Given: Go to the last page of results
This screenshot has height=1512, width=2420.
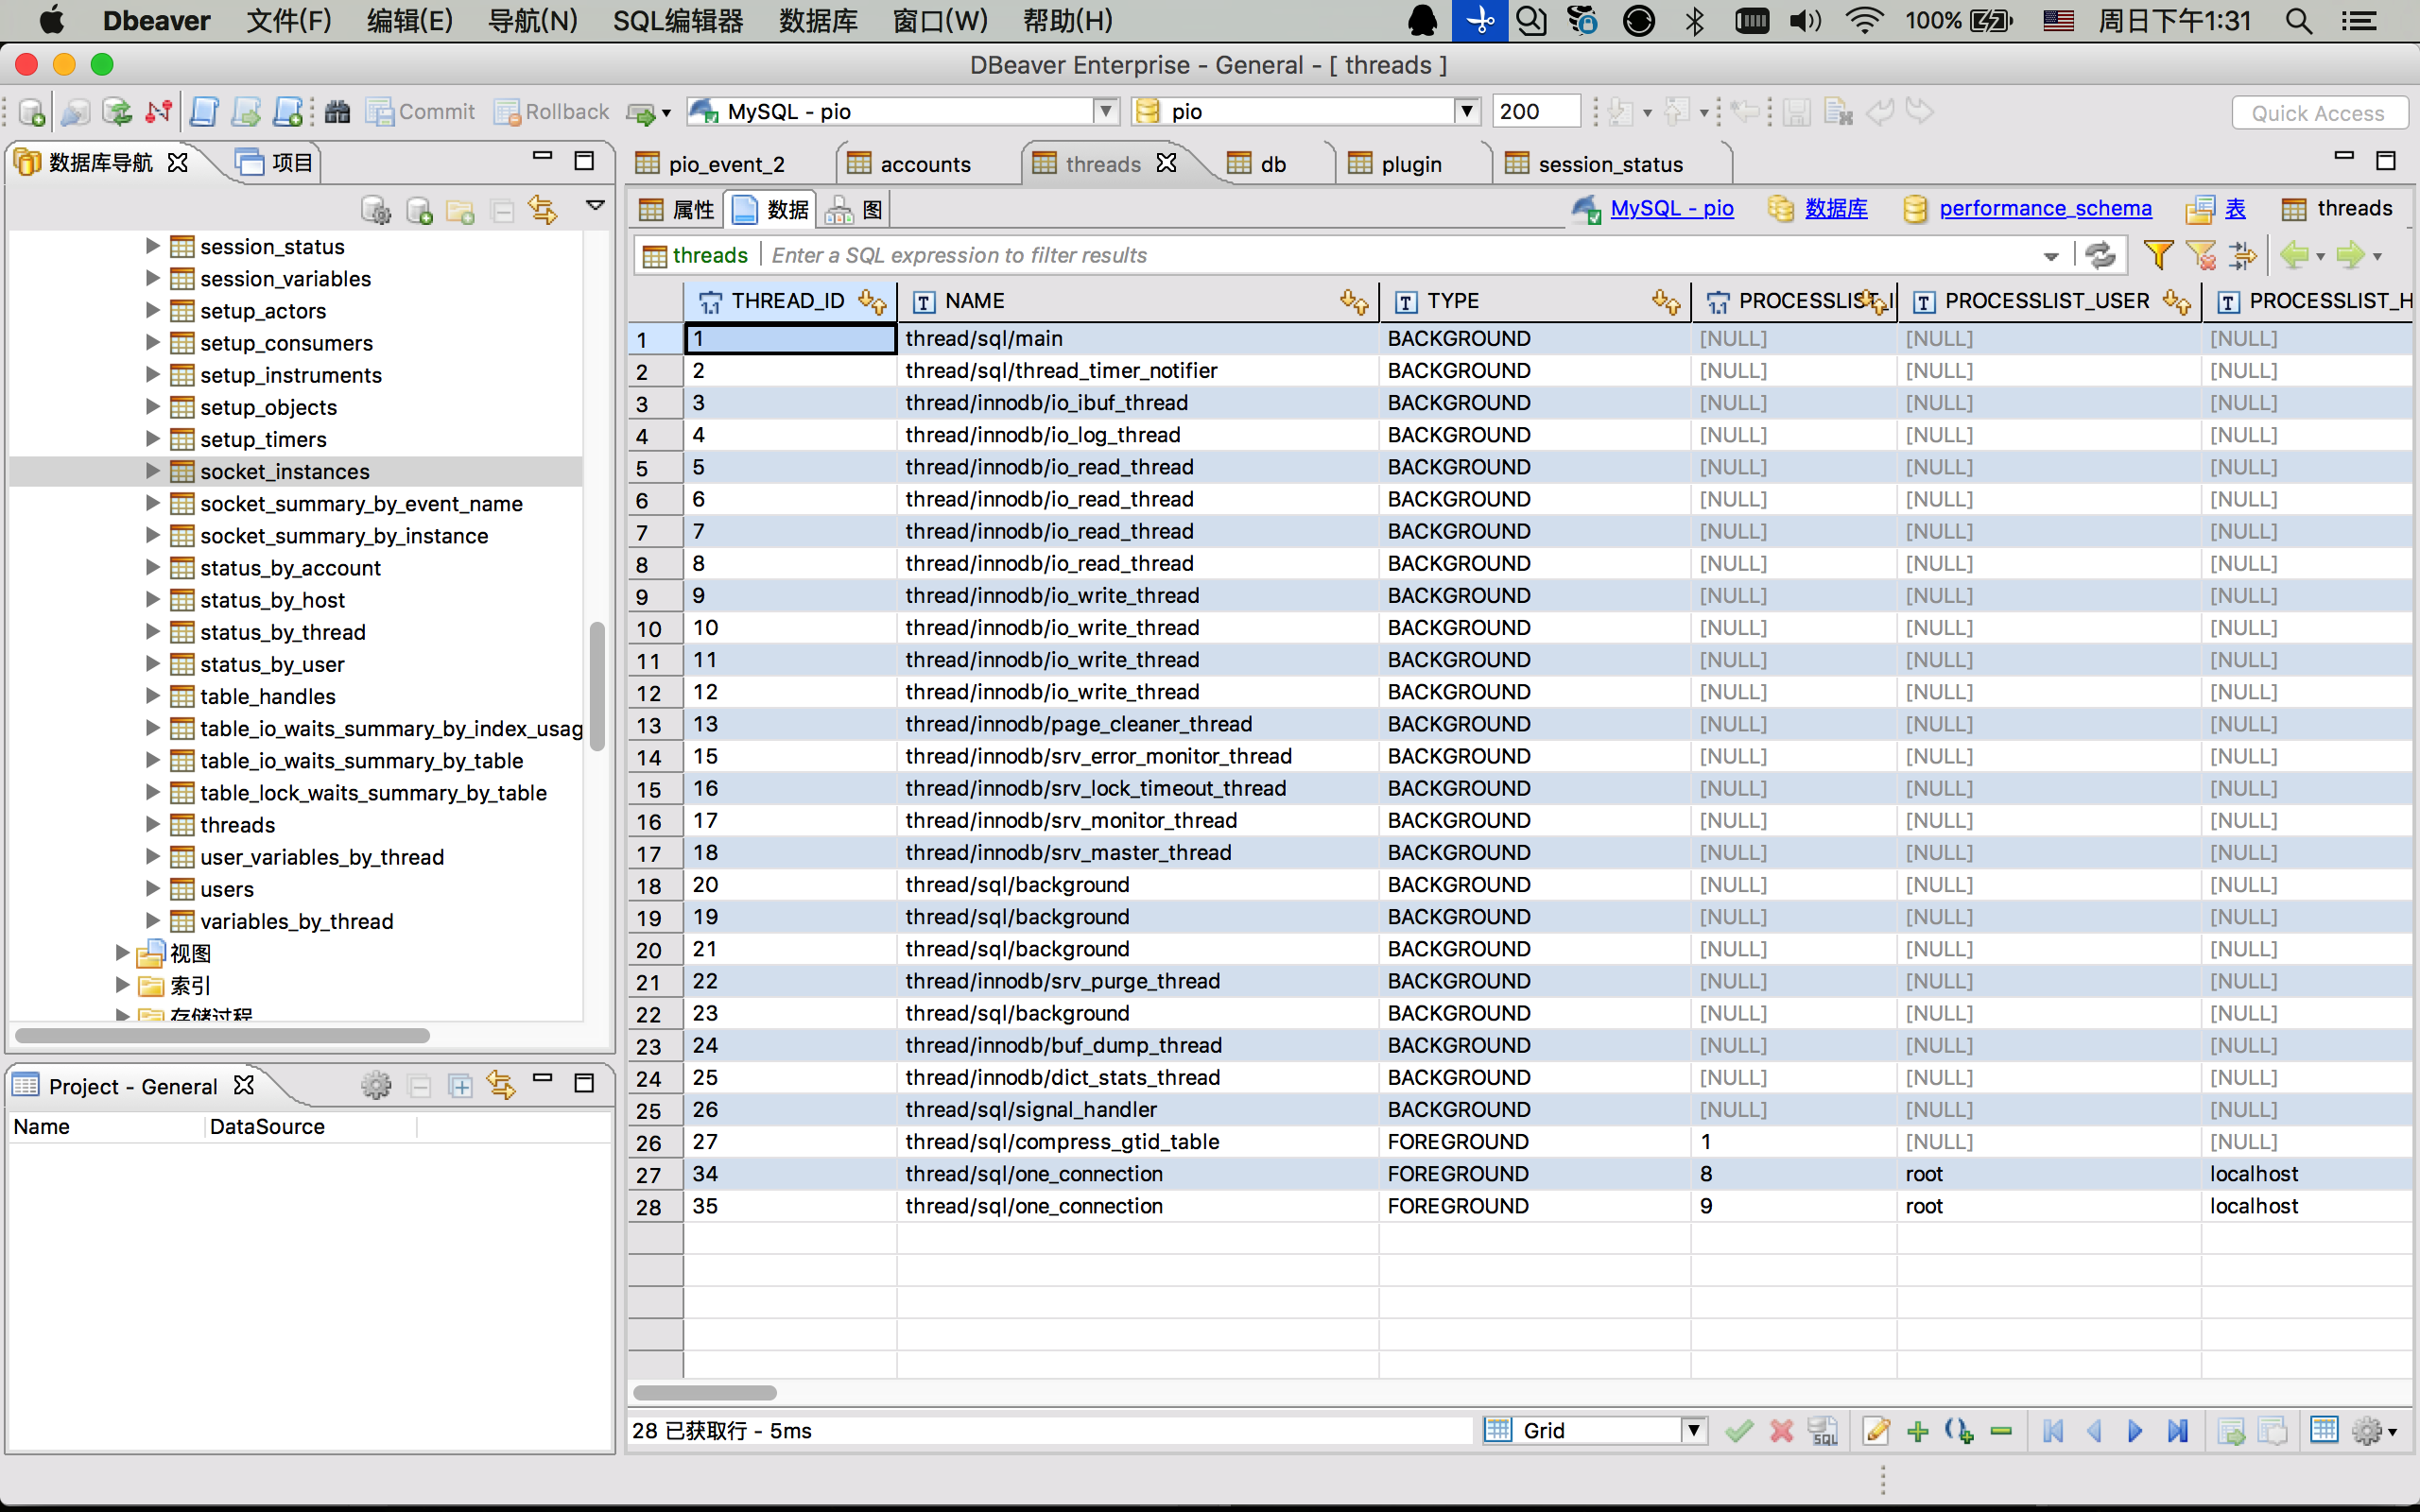Looking at the screenshot, I should click(x=2177, y=1431).
